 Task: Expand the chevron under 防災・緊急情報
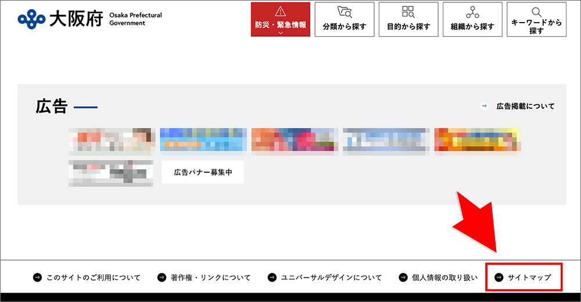(281, 33)
